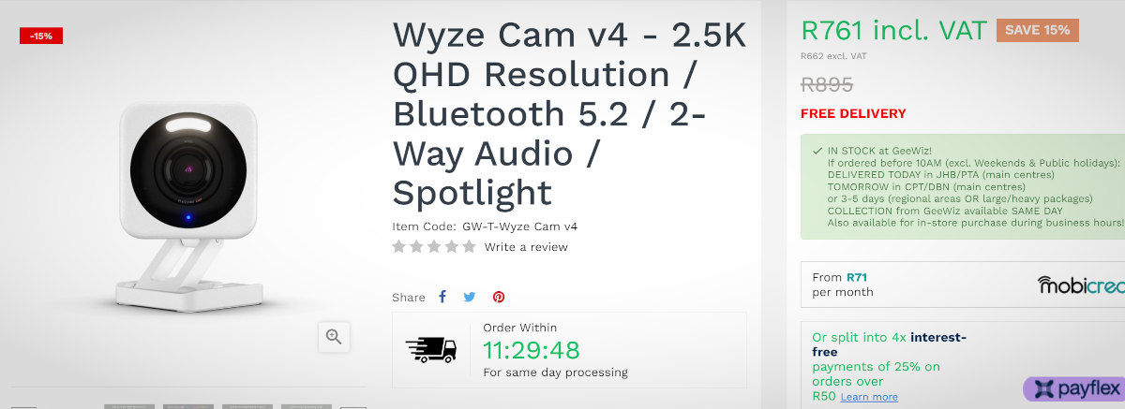Click the payflex logo badge
This screenshot has width=1125, height=409.
1073,388
